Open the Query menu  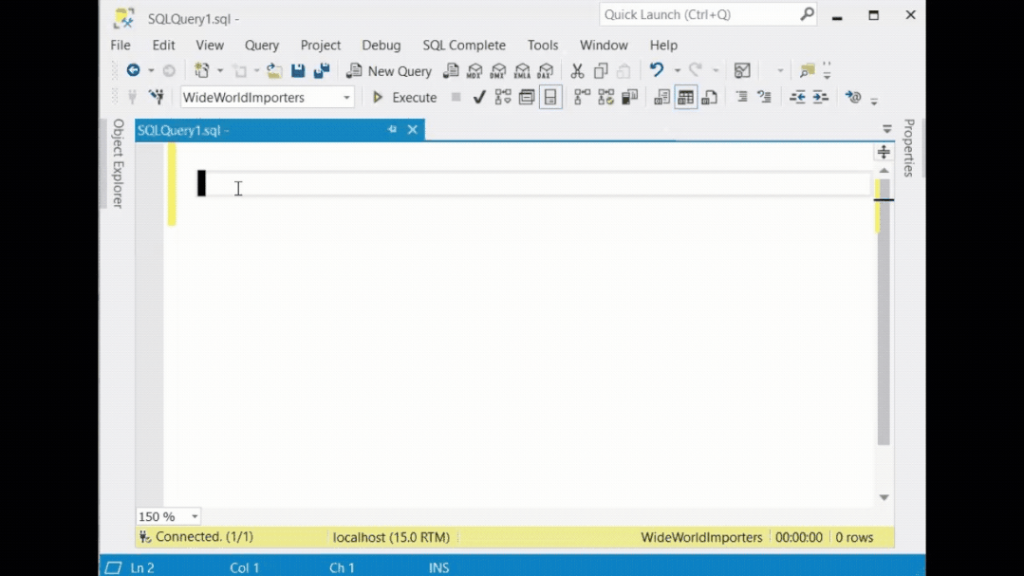[261, 45]
